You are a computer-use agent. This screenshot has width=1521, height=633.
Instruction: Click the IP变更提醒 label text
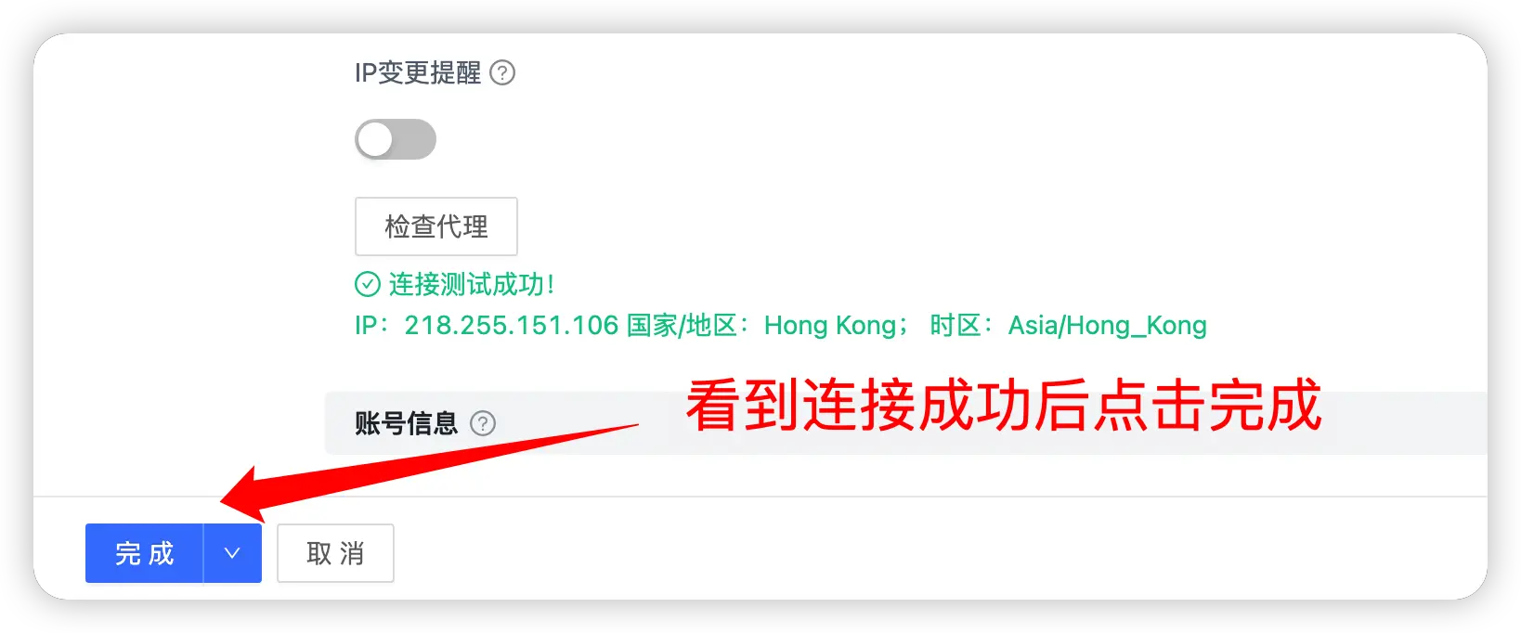(x=418, y=72)
